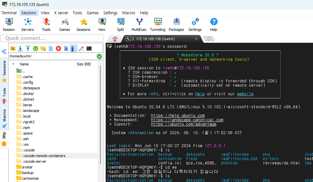Click the View toolbar icon
The width and height of the screenshot is (313, 182).
pos(102,25)
